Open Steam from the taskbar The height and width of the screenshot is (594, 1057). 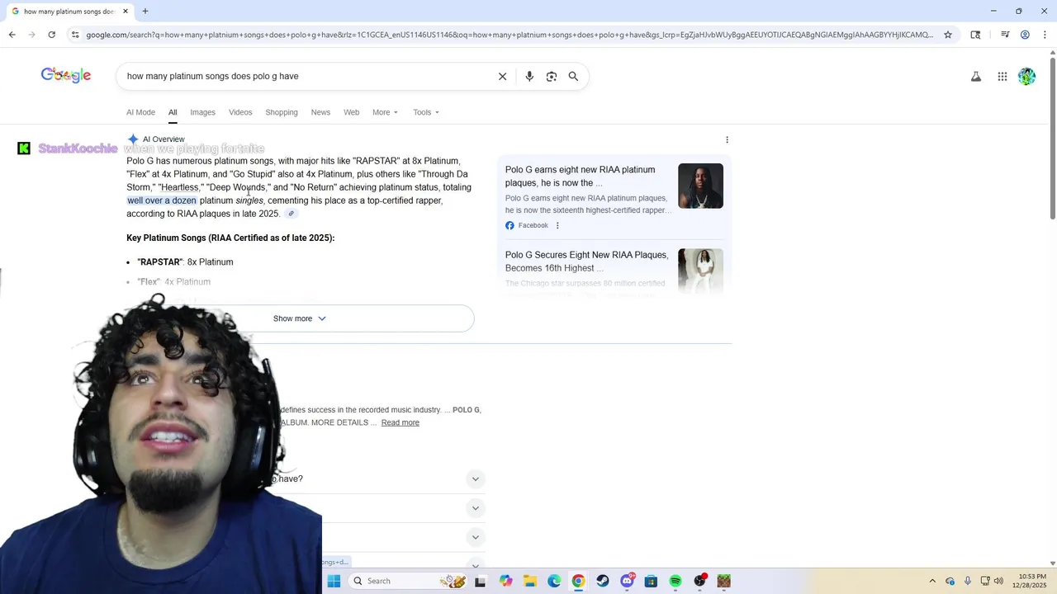pyautogui.click(x=603, y=581)
